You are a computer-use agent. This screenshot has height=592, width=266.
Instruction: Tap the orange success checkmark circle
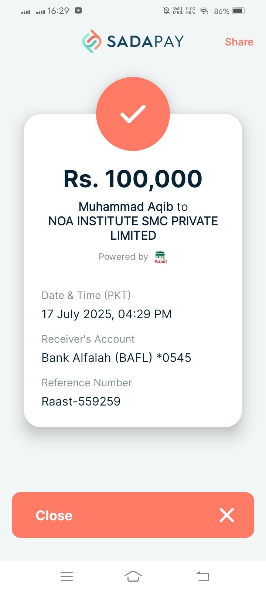click(133, 114)
